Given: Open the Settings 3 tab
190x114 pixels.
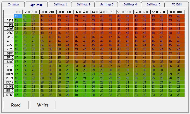Looking at the screenshot, I should pos(107,5).
